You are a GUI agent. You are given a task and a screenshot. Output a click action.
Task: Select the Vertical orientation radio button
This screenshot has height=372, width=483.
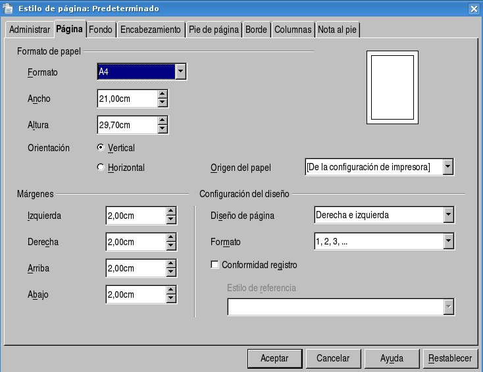click(101, 147)
